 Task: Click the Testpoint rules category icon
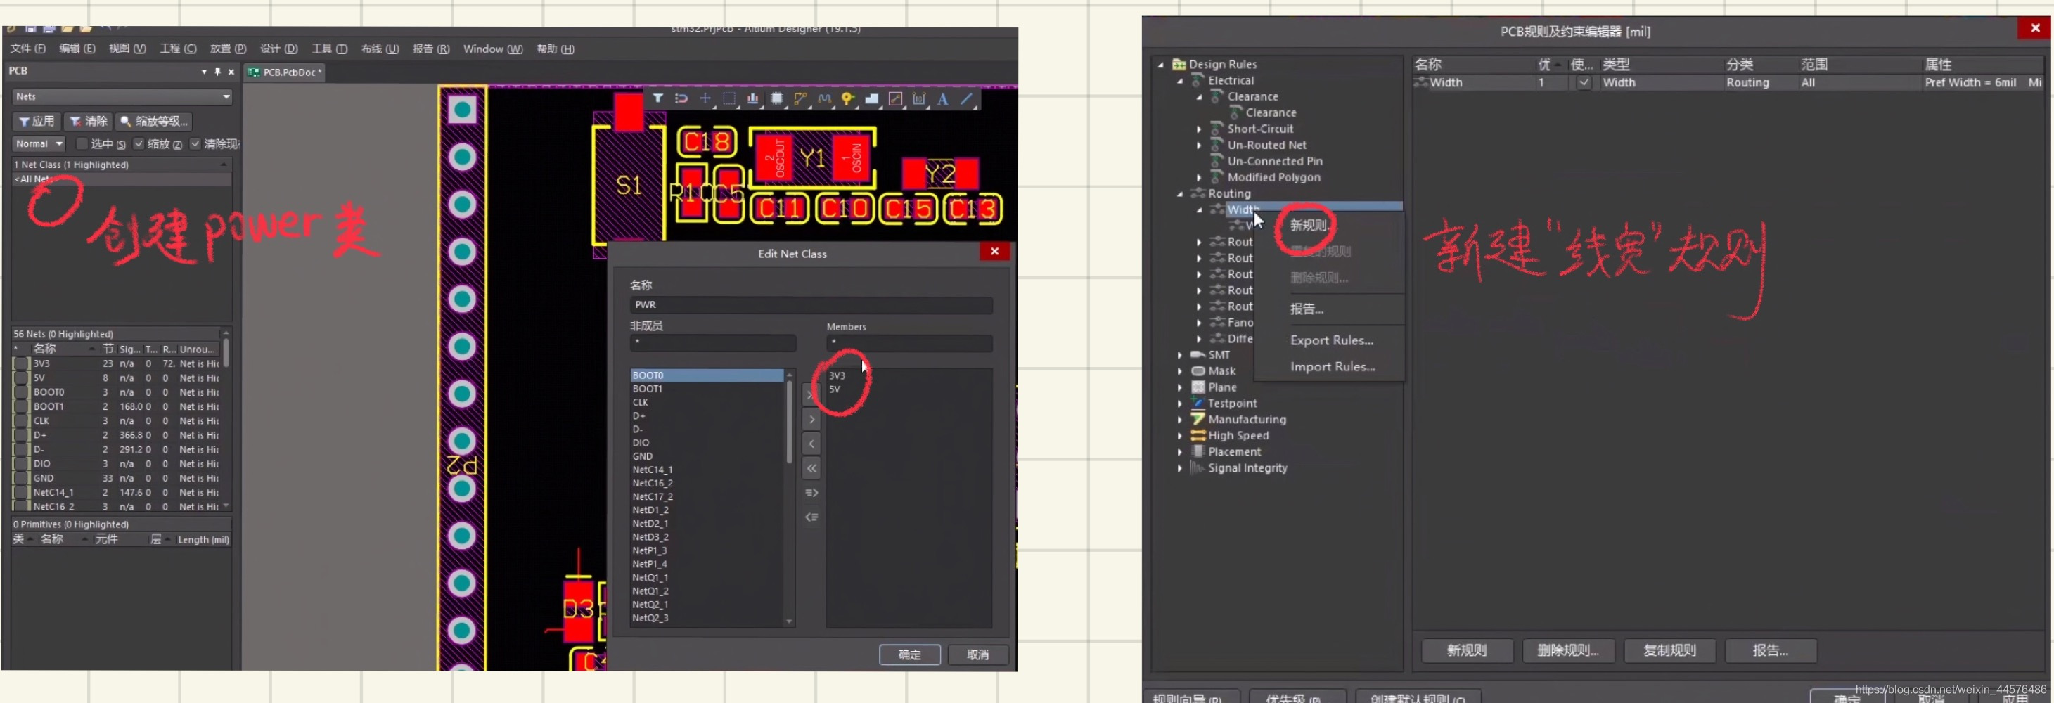point(1198,404)
